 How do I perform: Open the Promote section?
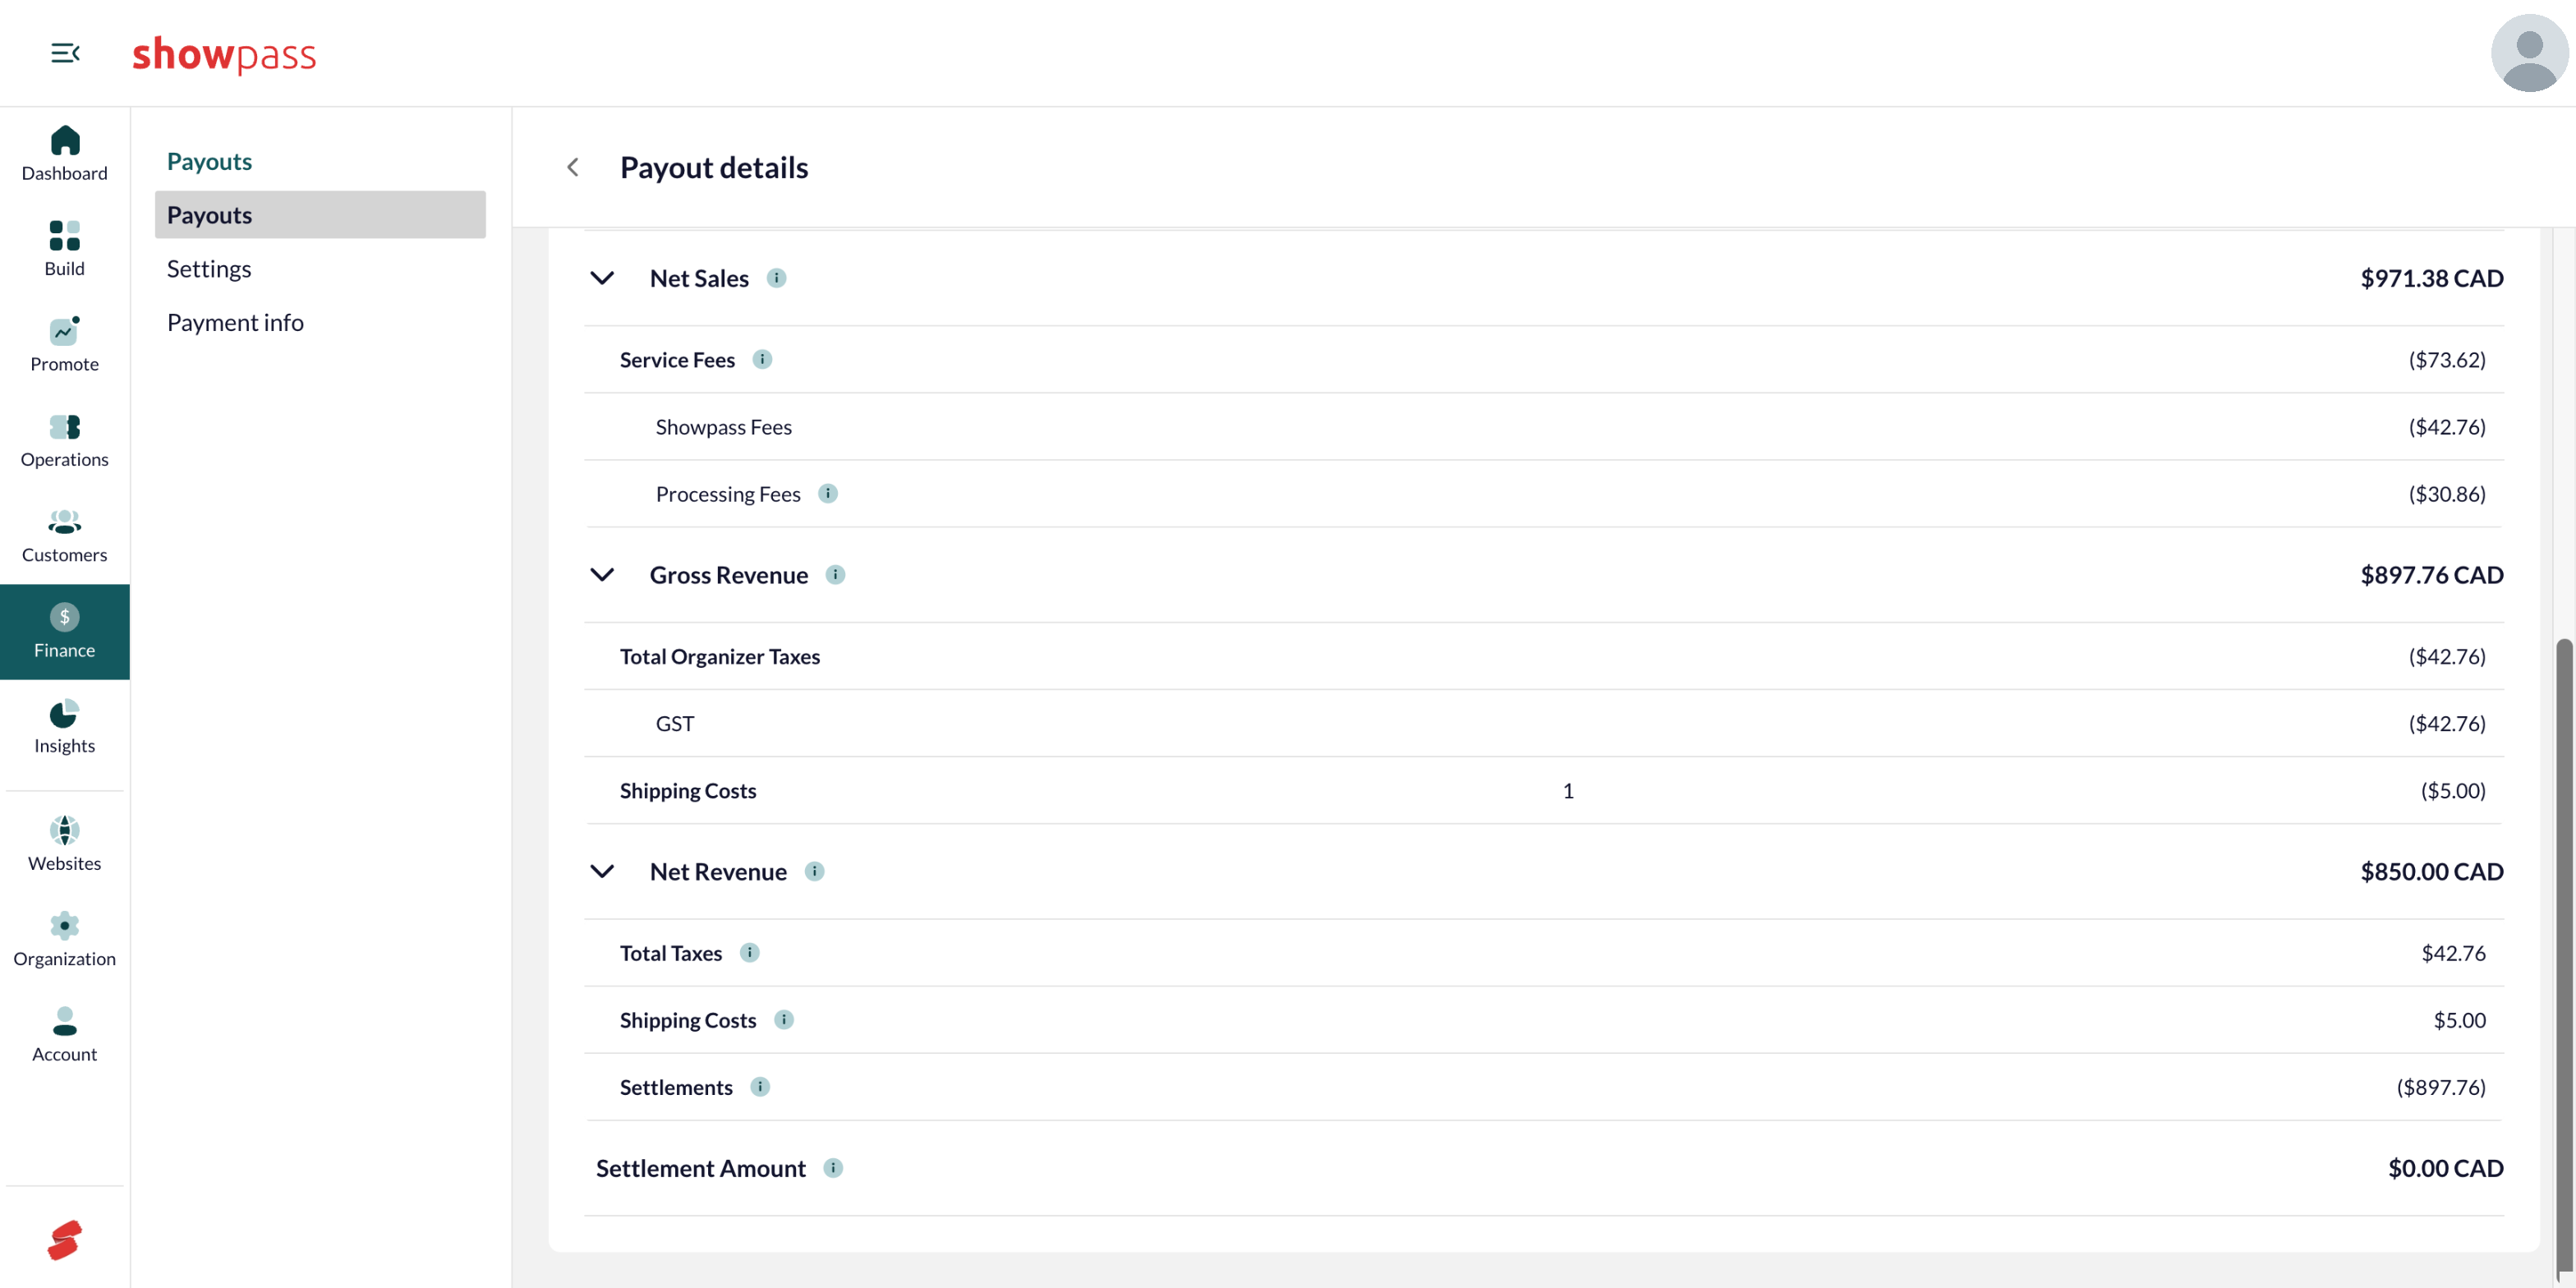[65, 345]
